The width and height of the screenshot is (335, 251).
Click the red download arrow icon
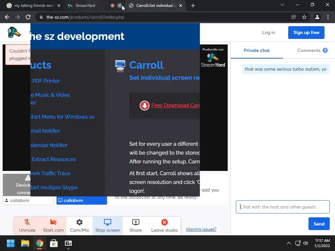tap(144, 106)
